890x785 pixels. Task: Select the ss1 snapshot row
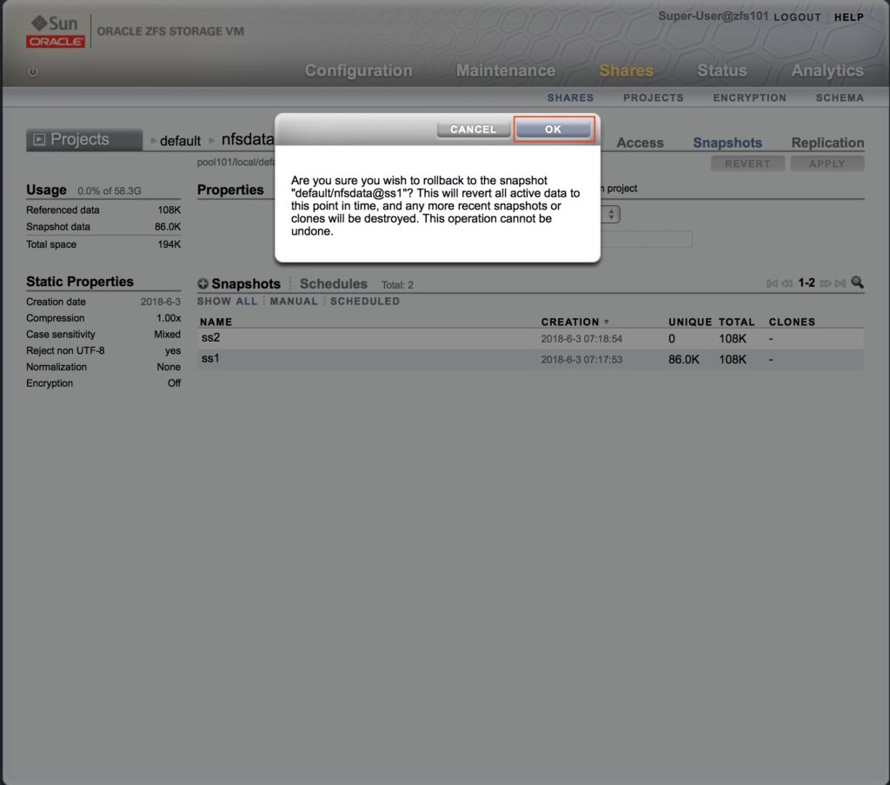(531, 359)
